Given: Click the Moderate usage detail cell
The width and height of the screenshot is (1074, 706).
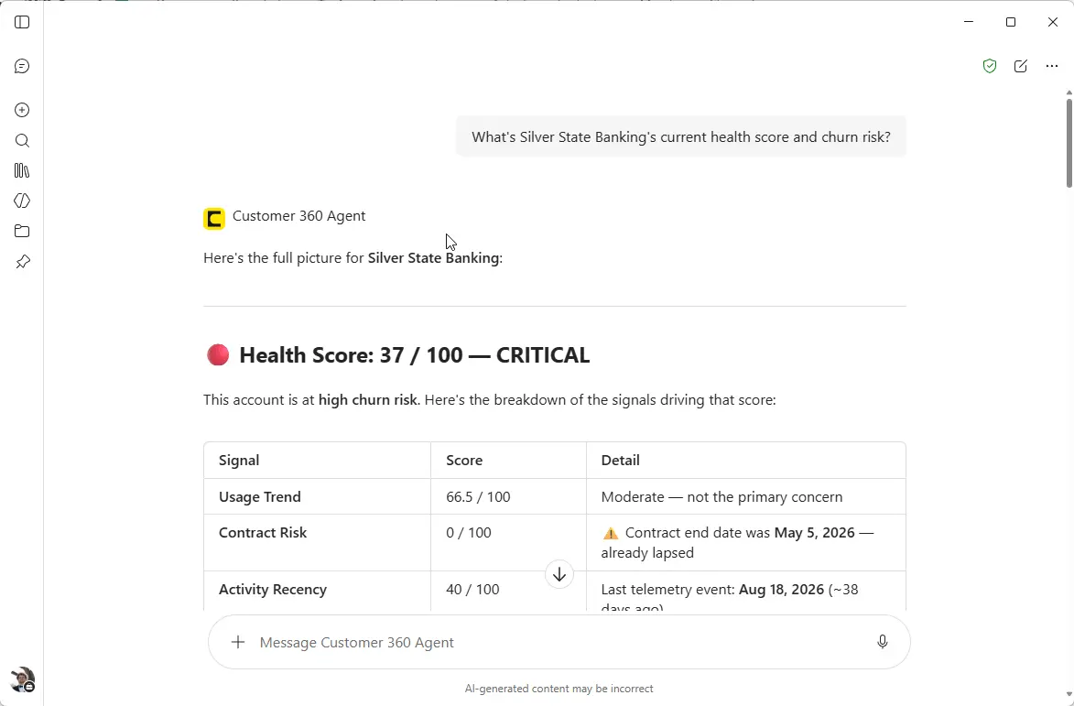Looking at the screenshot, I should pyautogui.click(x=746, y=497).
